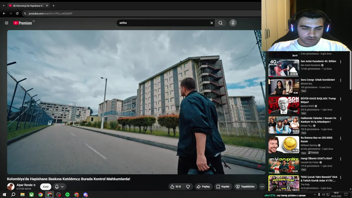Open Hastalık Bu Futbol channel name
352x198 pixels.
click(310, 162)
